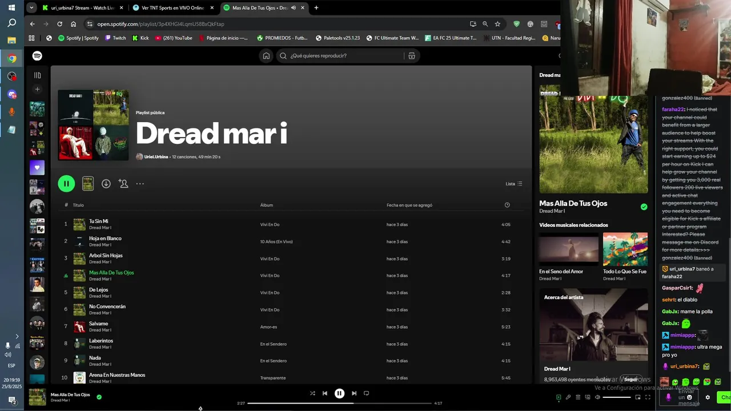This screenshot has width=731, height=411.
Task: Open more options for Dread mar i playlist
Action: pos(140,184)
